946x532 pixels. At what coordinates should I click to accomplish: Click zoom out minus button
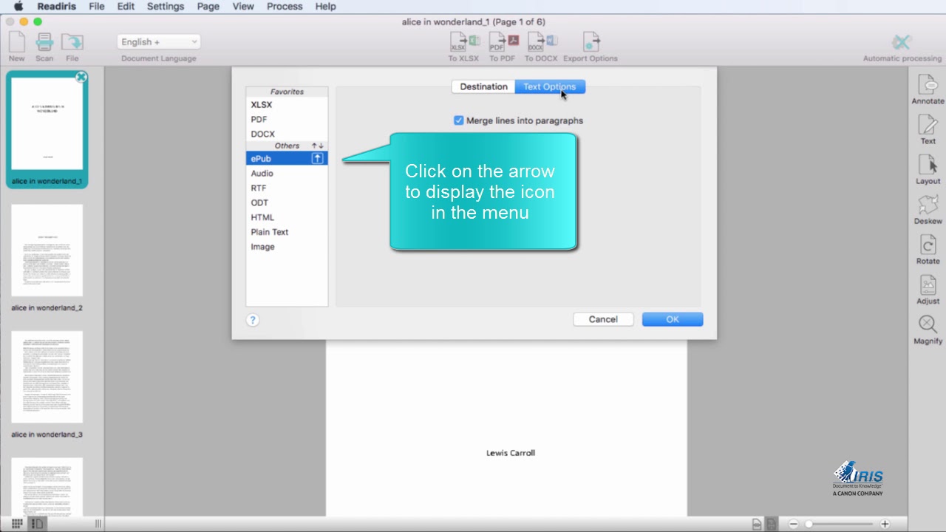(793, 524)
